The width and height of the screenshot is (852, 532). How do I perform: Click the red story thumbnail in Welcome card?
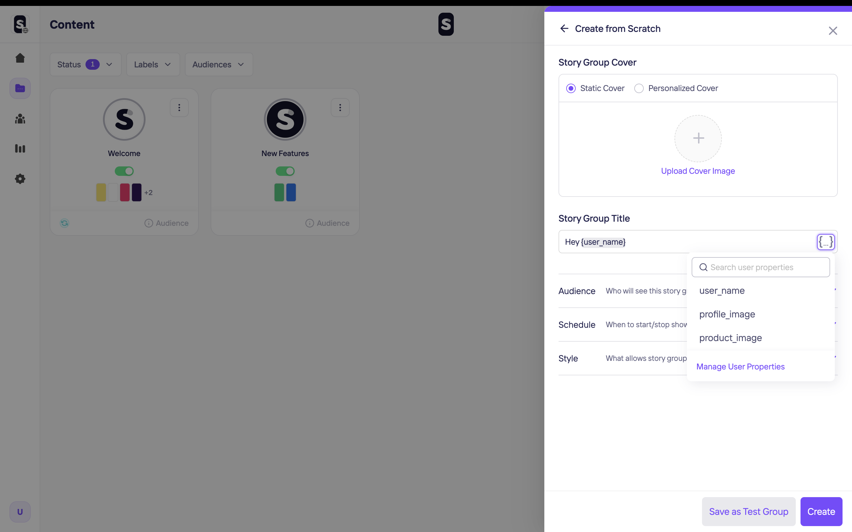tap(125, 192)
